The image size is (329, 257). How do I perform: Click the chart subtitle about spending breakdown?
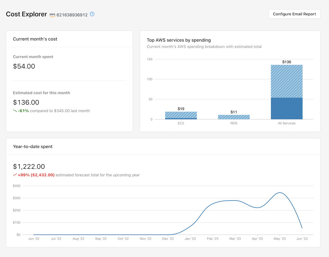[x=204, y=47]
